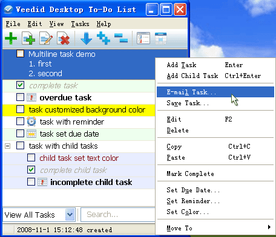Open the File menu
This screenshot has height=237, width=276.
(13, 24)
